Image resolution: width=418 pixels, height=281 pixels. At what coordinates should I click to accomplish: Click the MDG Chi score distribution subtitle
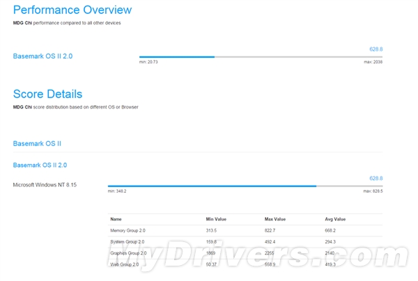click(x=76, y=107)
